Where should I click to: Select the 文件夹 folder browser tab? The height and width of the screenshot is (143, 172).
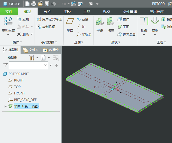(31, 50)
